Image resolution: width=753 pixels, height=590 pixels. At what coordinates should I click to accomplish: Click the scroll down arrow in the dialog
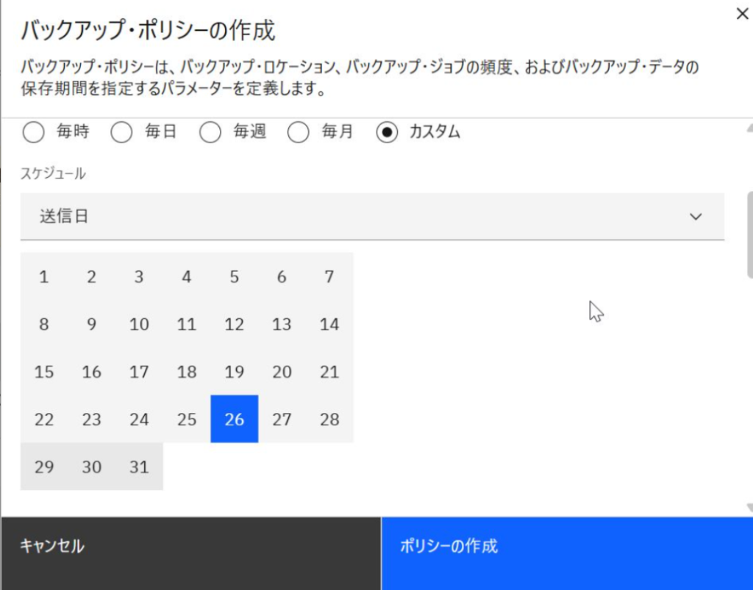coord(749,508)
